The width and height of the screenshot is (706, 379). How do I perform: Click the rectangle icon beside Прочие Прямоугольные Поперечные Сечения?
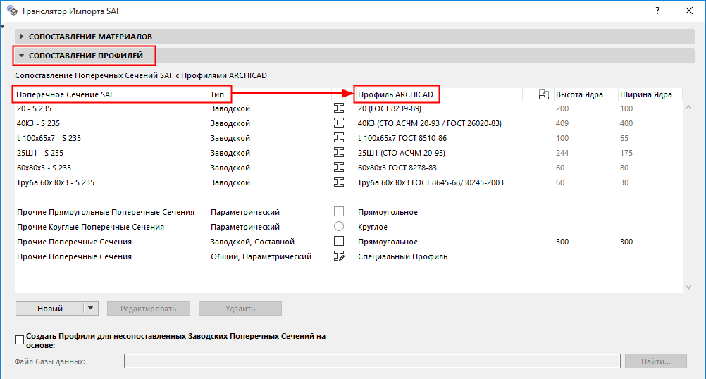coord(339,212)
